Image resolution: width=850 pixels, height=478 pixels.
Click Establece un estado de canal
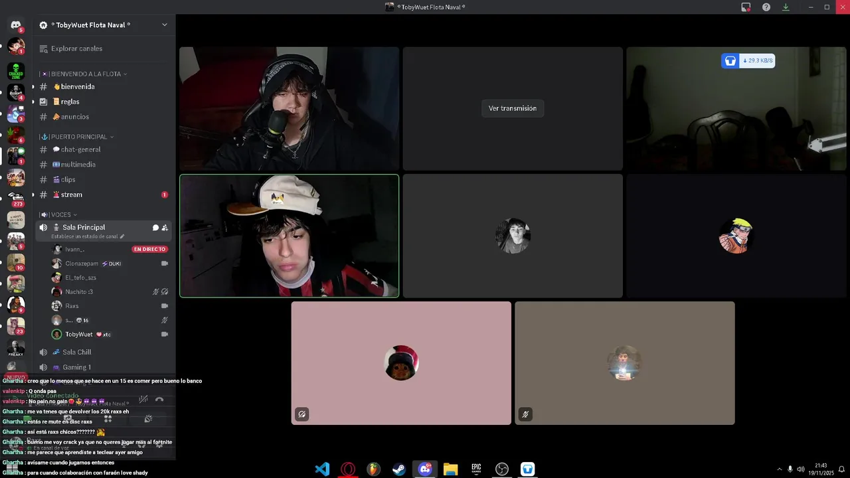(88, 236)
